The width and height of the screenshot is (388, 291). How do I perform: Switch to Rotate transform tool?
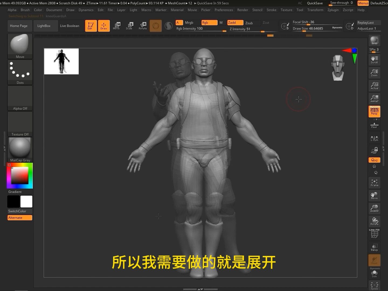tap(143, 26)
